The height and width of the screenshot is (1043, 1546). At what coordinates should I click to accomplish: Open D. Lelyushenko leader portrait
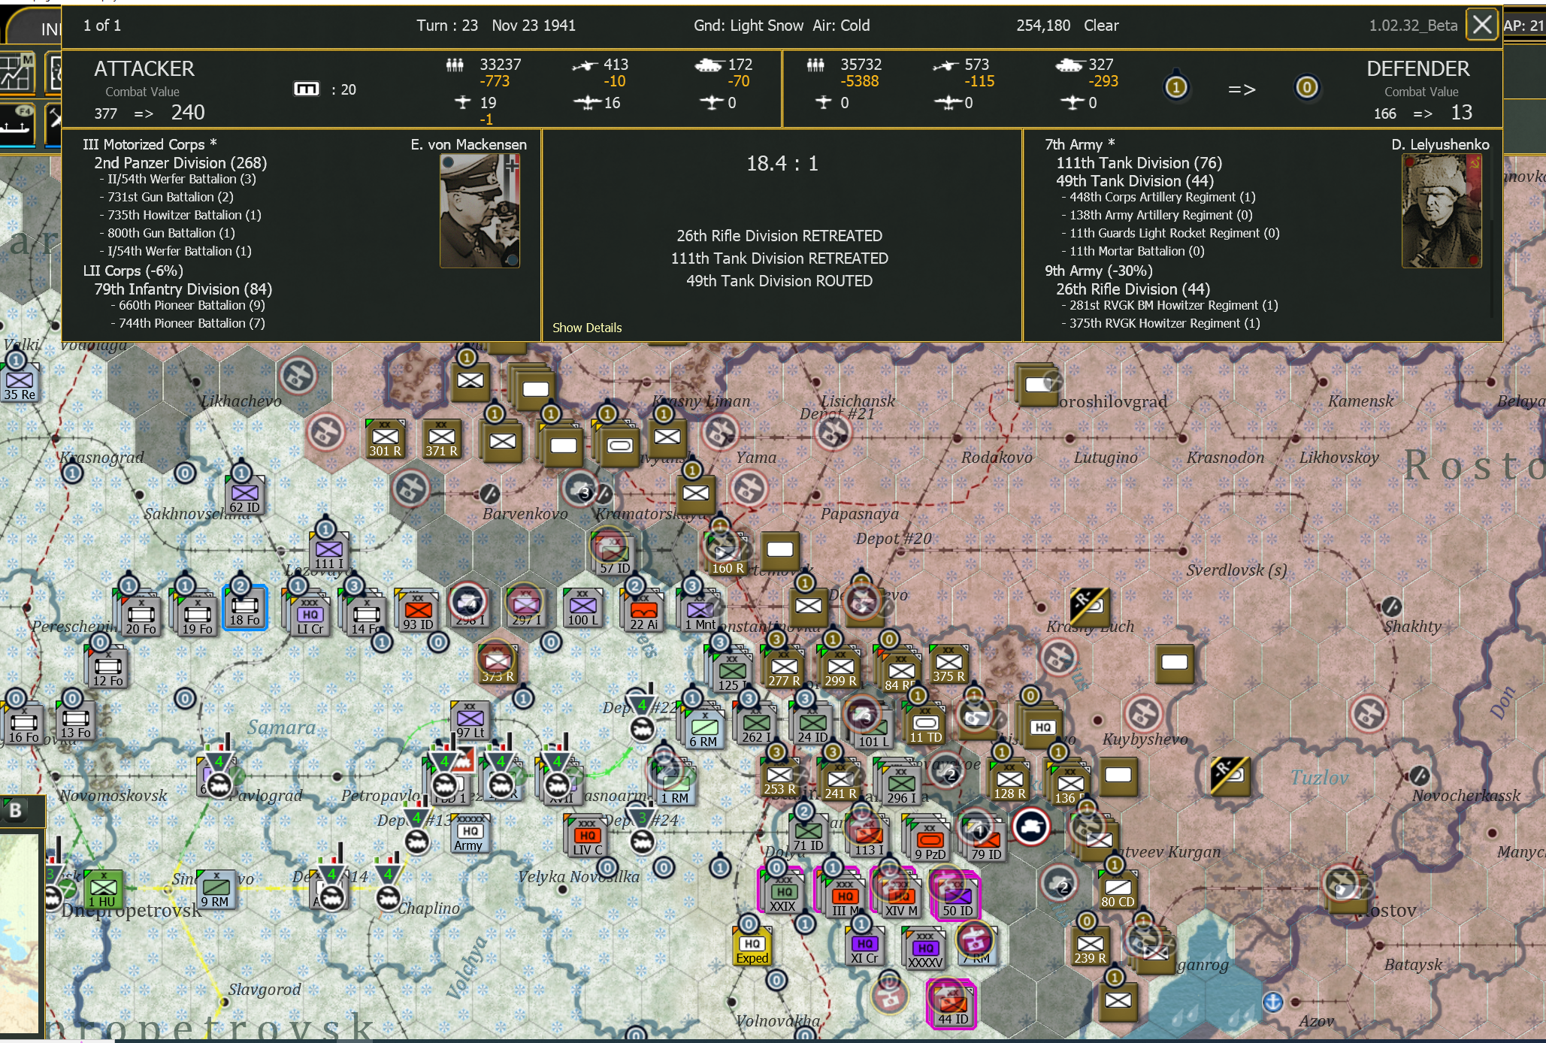tap(1442, 211)
